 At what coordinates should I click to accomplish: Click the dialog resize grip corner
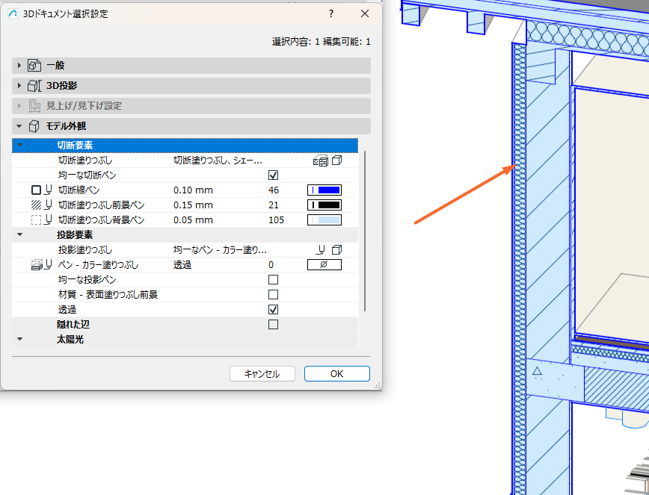377,385
